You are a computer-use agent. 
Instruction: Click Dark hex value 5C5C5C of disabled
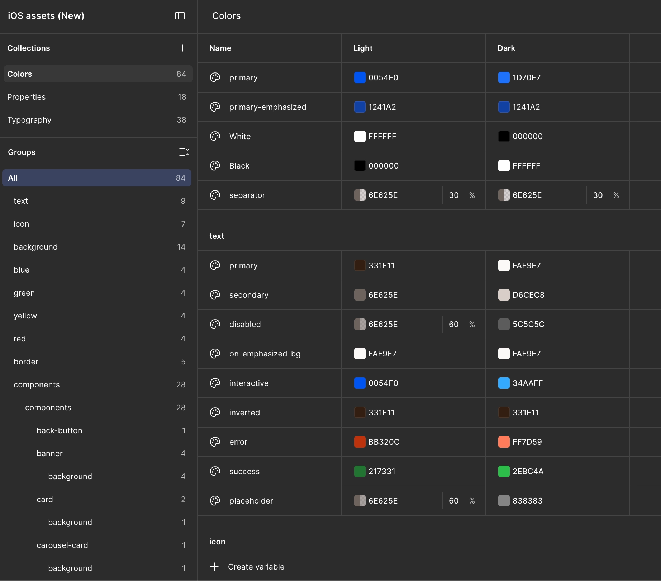point(528,324)
